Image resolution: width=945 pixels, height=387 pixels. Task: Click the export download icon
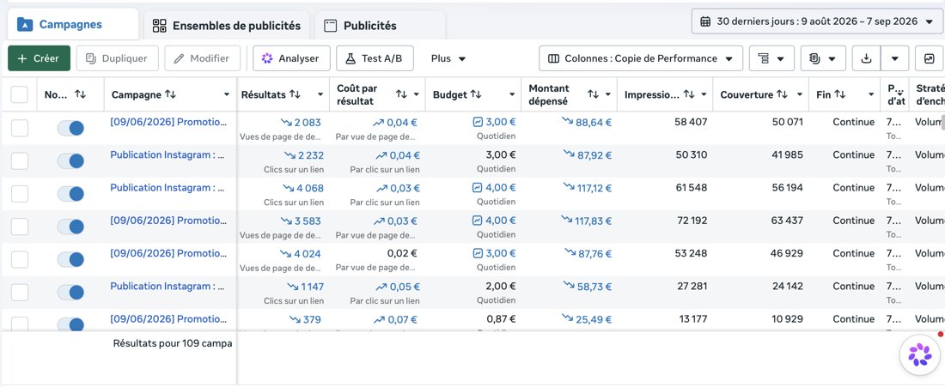(x=866, y=58)
